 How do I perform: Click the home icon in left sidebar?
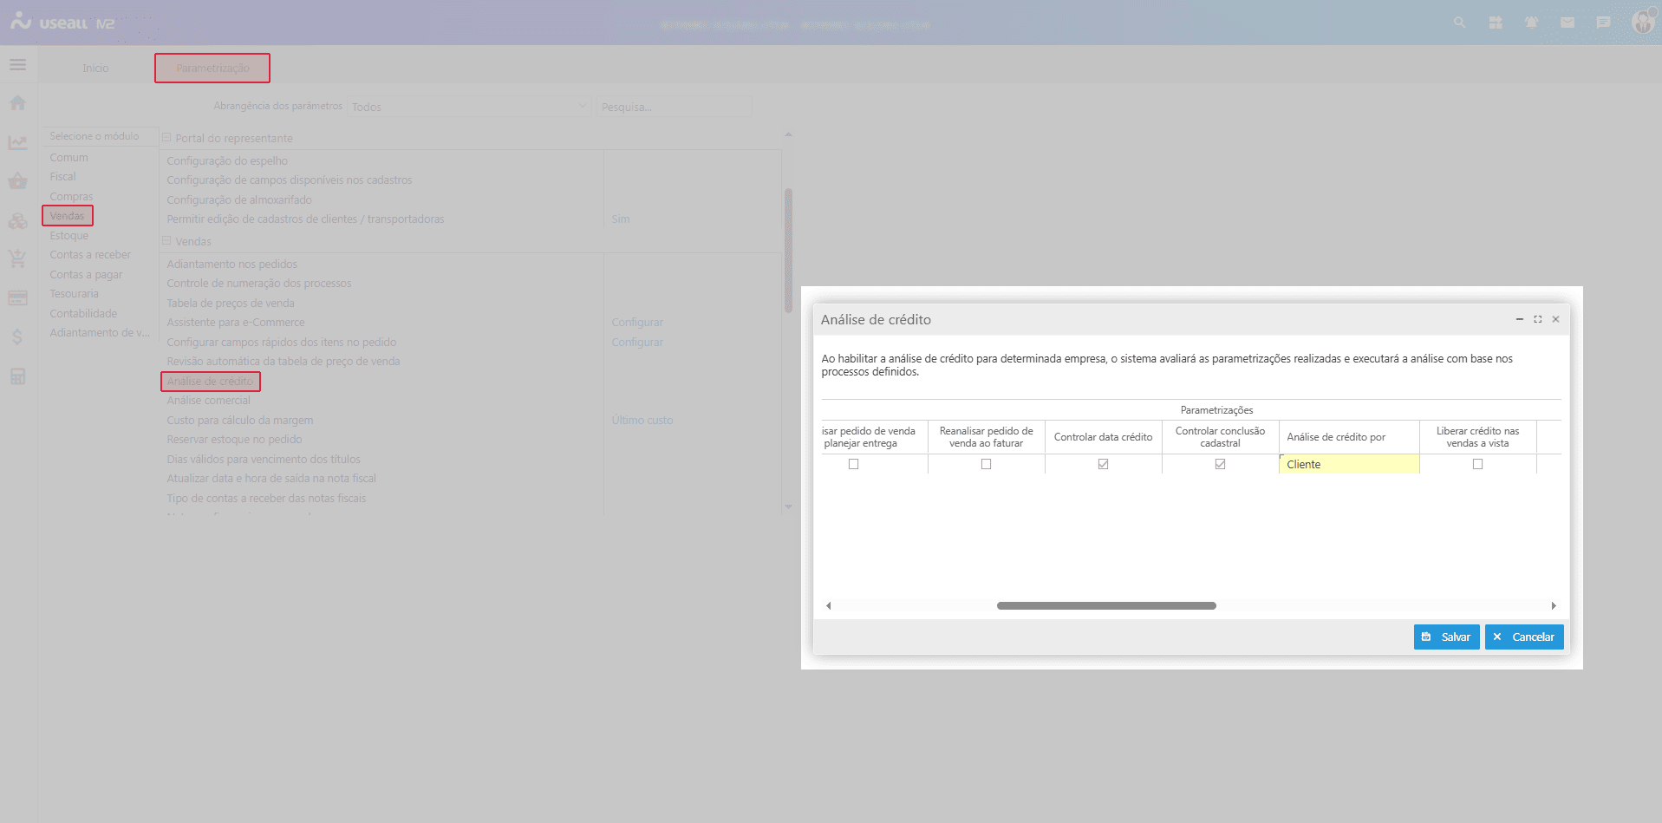pyautogui.click(x=17, y=103)
